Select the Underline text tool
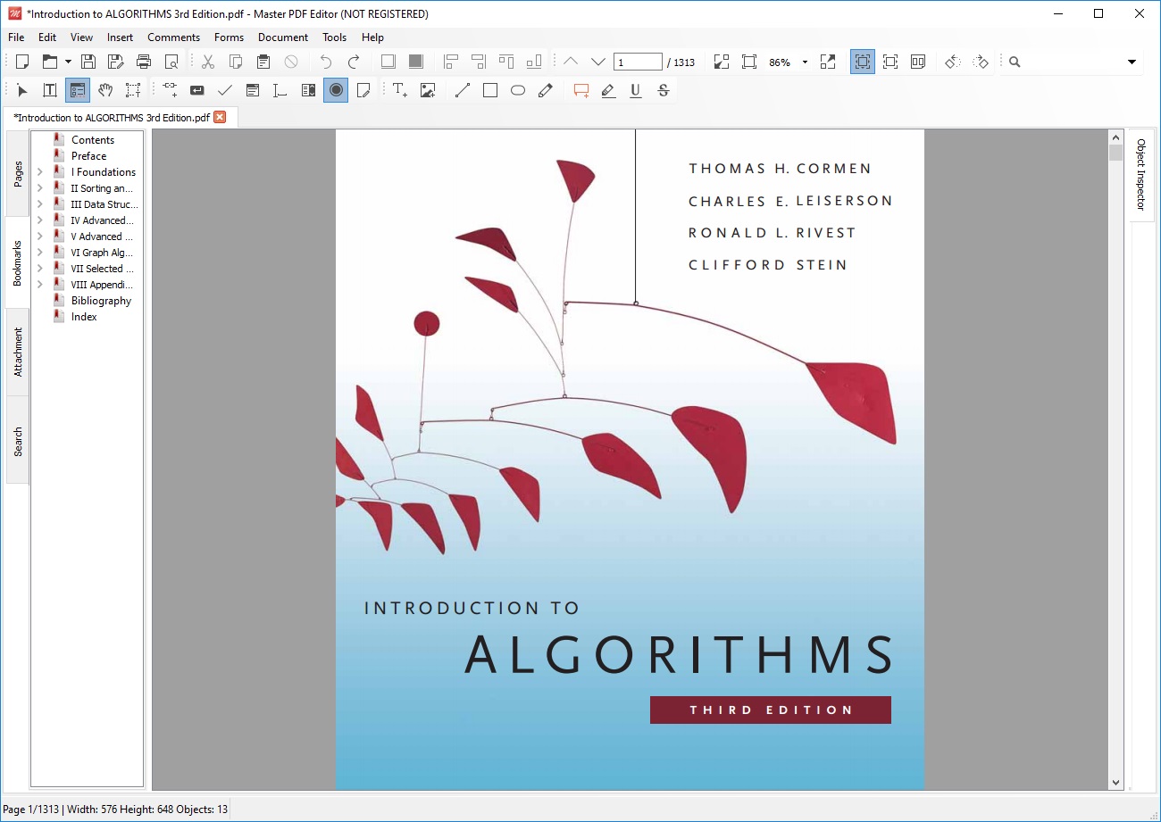Screen dimensions: 1161x822 click(x=636, y=90)
